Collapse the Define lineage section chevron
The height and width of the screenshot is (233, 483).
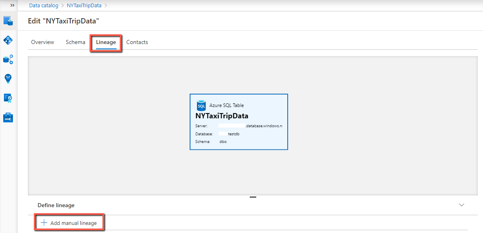point(461,205)
